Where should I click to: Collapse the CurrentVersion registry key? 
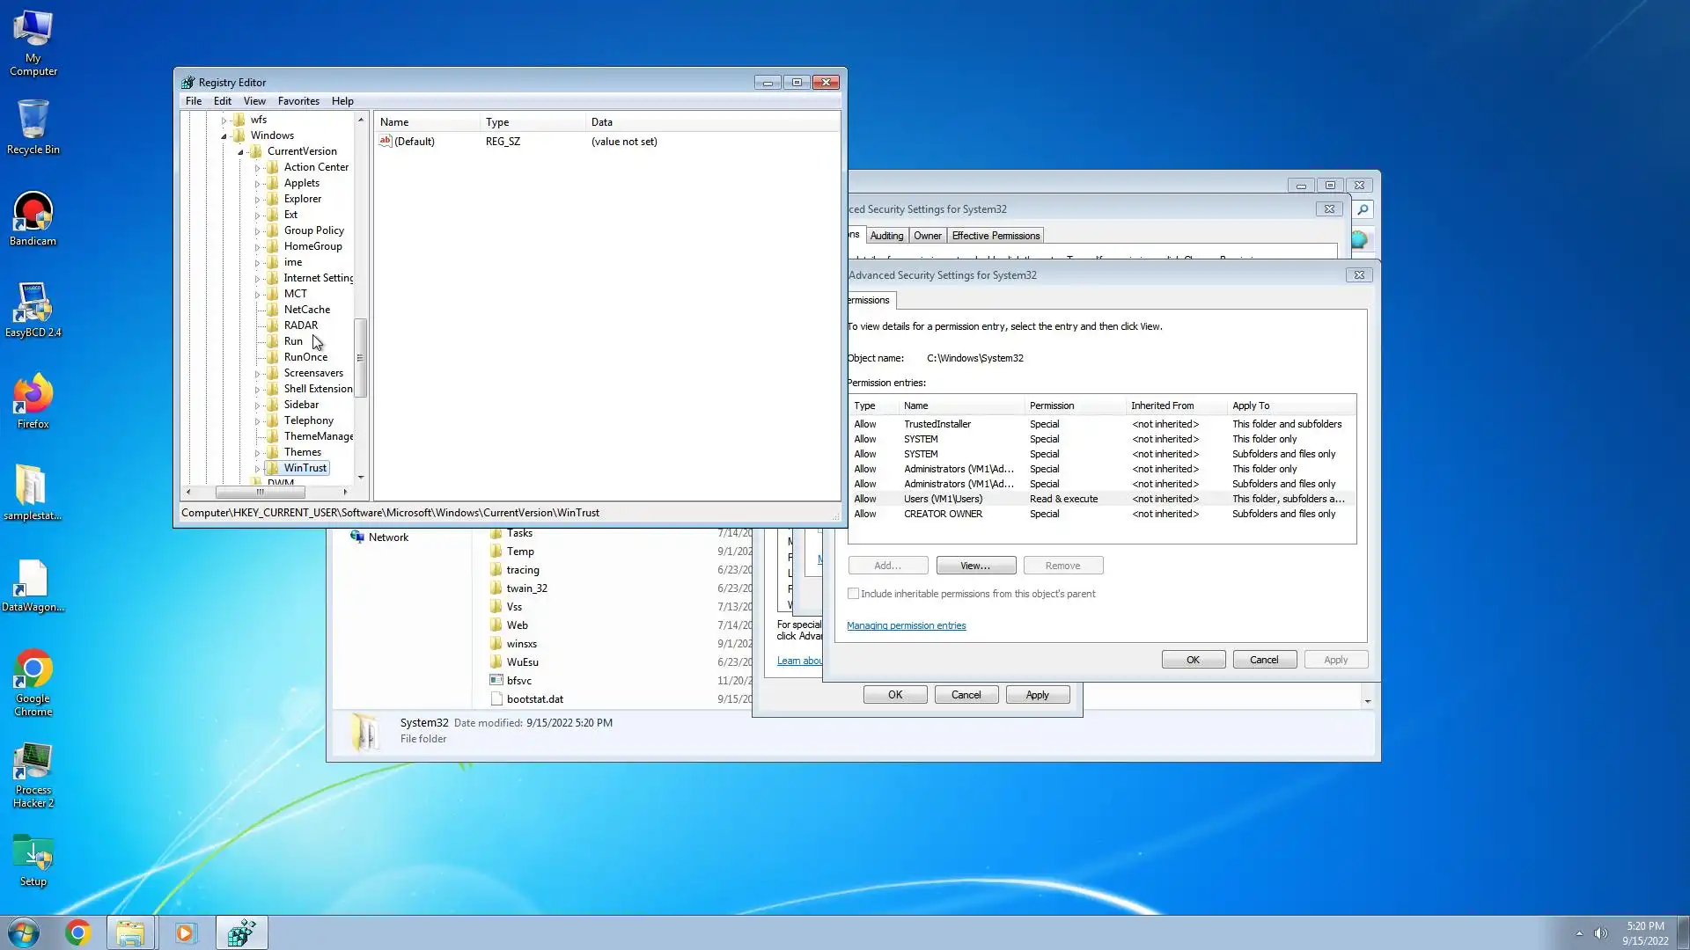(240, 152)
